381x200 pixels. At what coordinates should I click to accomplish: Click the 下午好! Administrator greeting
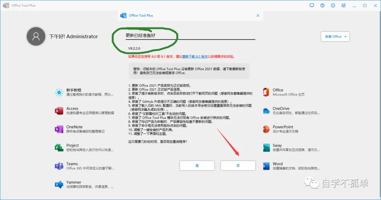click(x=73, y=37)
